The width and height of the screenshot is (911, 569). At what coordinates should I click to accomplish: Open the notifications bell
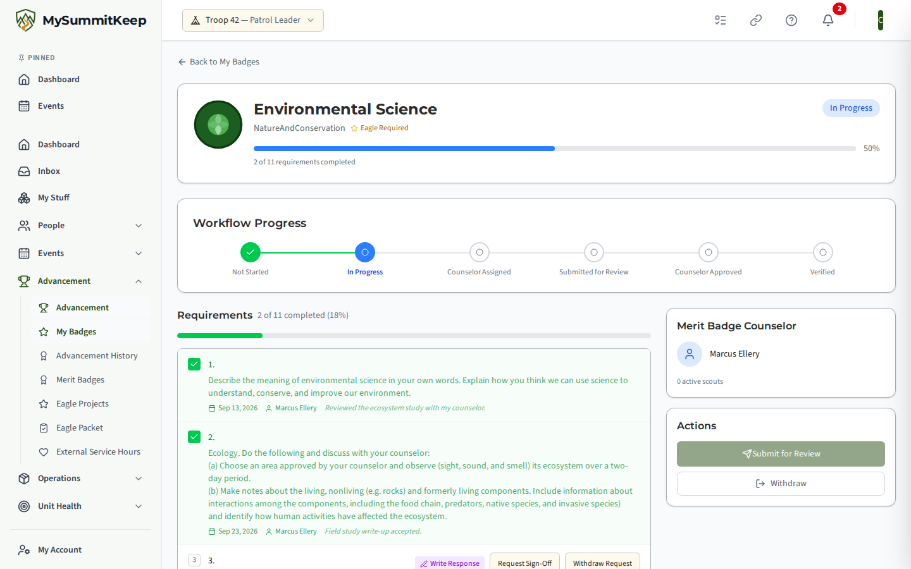pos(828,20)
